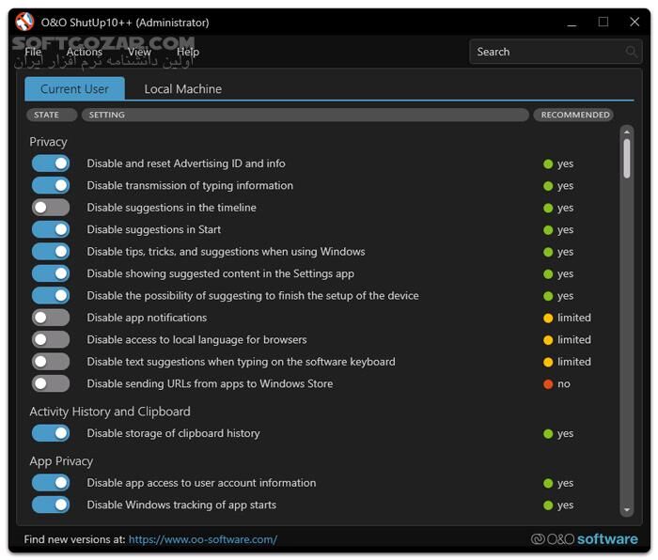
Task: Click the scroll down arrow of settings list
Action: (x=627, y=510)
